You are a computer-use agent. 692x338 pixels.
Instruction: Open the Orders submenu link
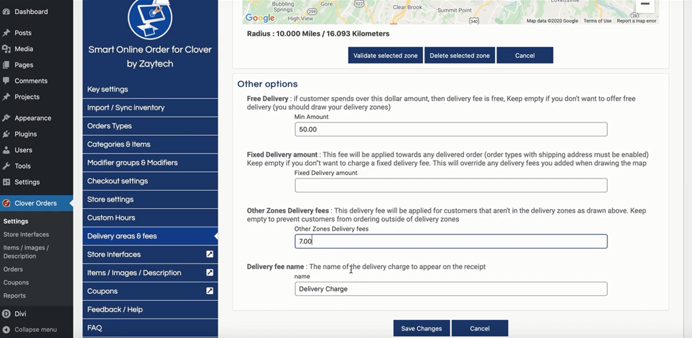(13, 269)
